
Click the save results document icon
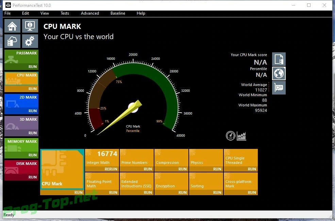coord(279,59)
